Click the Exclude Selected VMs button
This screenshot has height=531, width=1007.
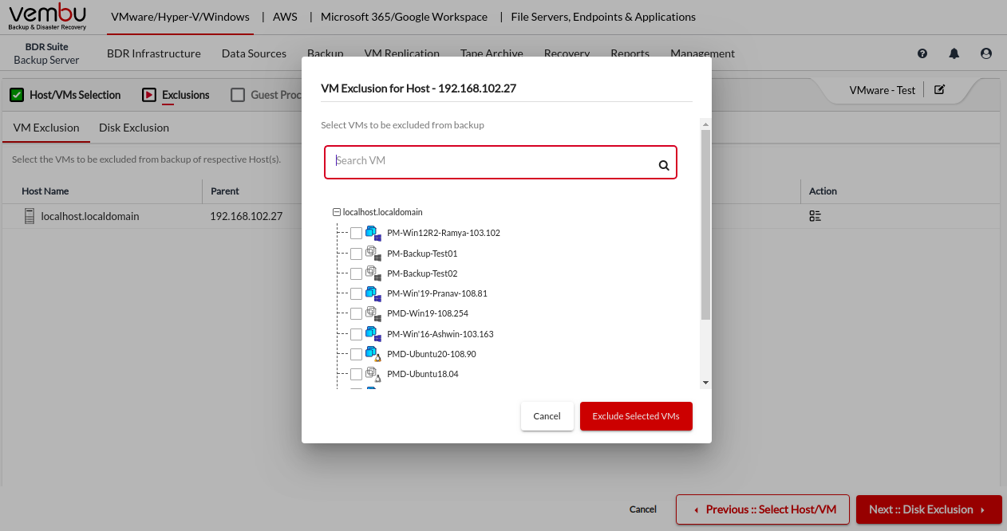point(635,416)
